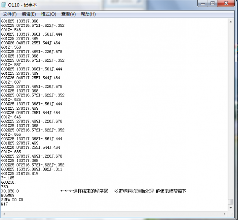Viewport: 238px width, 220px height.
Task: Click the line G03X25.153Y15.869I.392J-.311
Action: click(31, 169)
